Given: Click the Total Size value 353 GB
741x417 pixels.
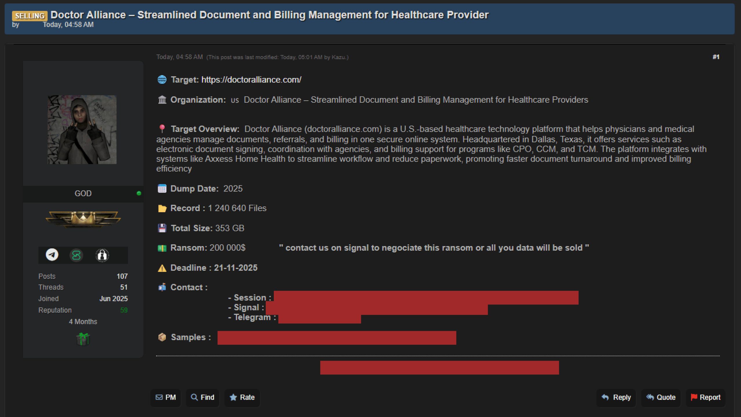Looking at the screenshot, I should point(230,228).
